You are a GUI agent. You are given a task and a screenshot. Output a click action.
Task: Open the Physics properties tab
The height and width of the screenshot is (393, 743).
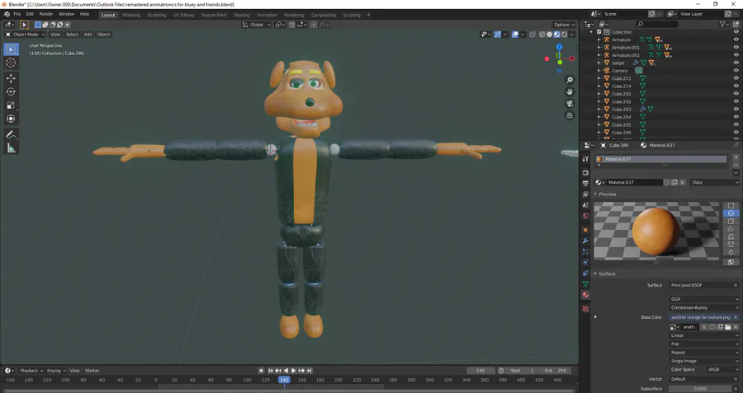(x=585, y=263)
